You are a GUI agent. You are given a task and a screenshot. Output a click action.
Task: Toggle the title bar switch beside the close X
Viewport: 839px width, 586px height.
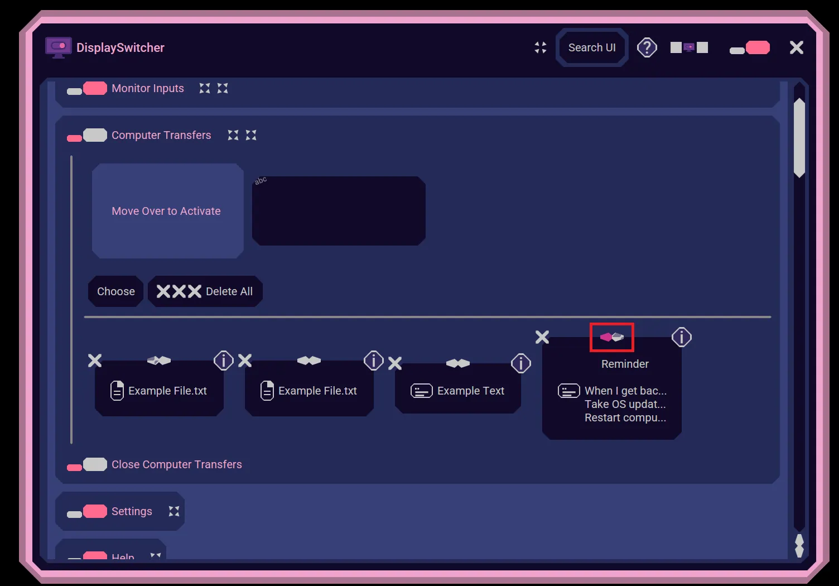(750, 48)
